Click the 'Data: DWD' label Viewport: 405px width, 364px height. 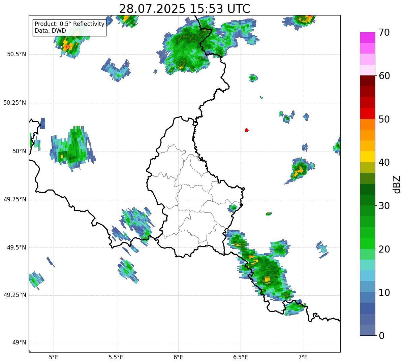tap(51, 31)
